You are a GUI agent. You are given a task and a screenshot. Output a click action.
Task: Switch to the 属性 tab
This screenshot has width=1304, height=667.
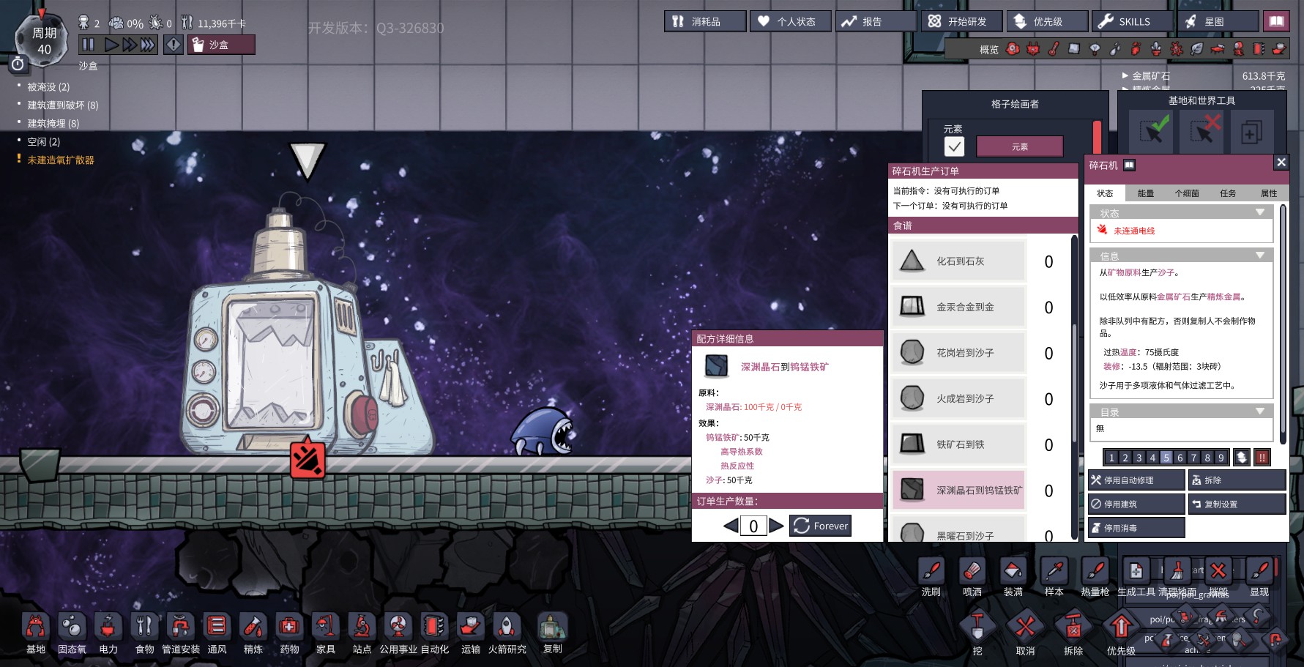point(1269,193)
